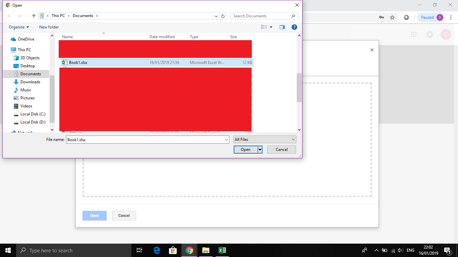The height and width of the screenshot is (257, 458).
Task: Close the Chrome upload panel with X
Action: pos(372,50)
